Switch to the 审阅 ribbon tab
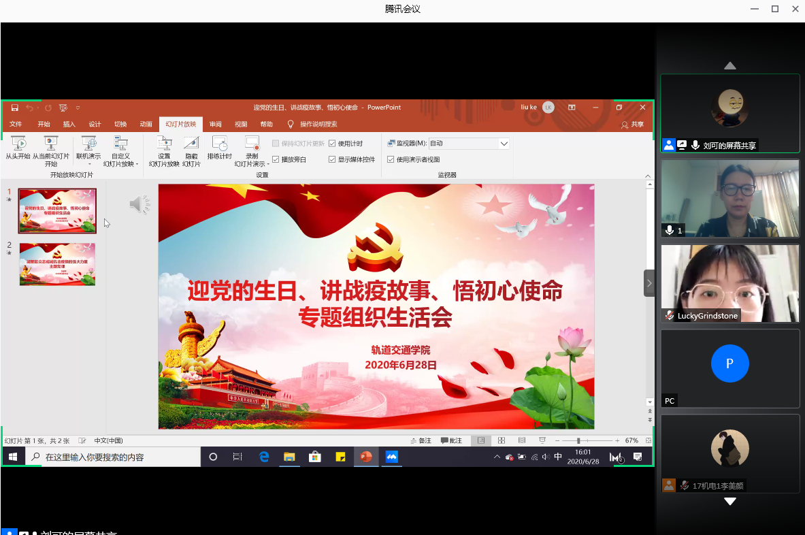 [x=215, y=125]
